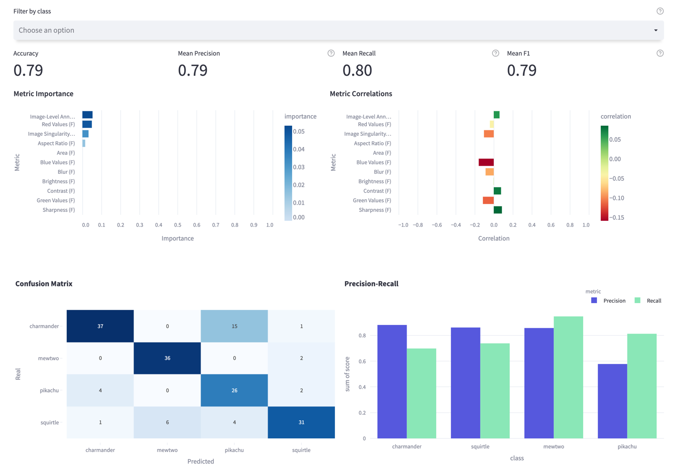
Task: Click Image-Level Ann correlation bar
Action: point(497,115)
